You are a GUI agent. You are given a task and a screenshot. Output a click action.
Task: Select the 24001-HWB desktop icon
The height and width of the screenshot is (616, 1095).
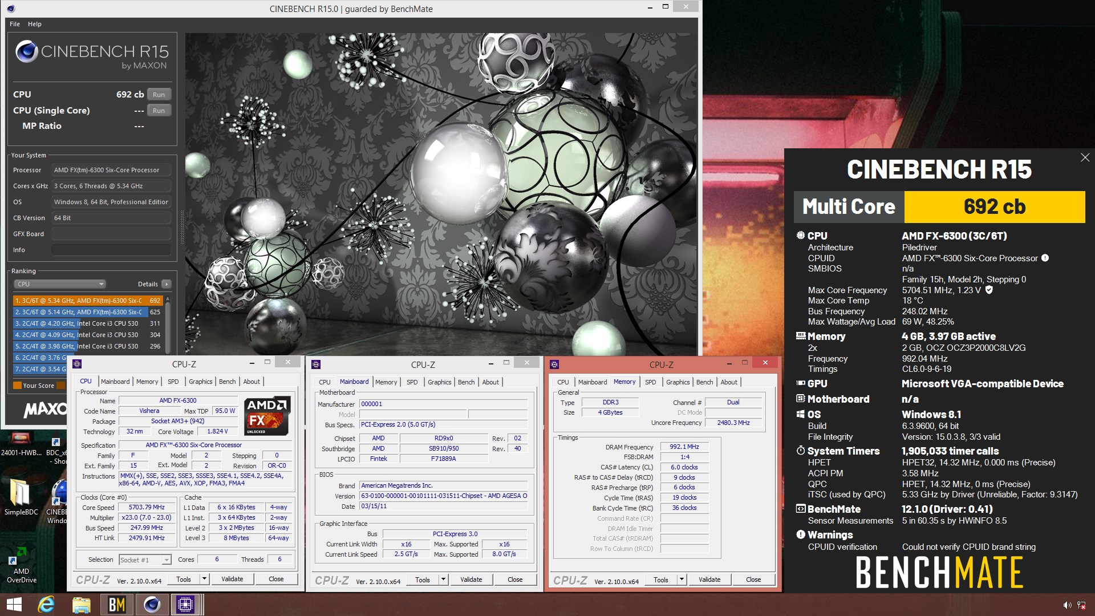coord(21,445)
